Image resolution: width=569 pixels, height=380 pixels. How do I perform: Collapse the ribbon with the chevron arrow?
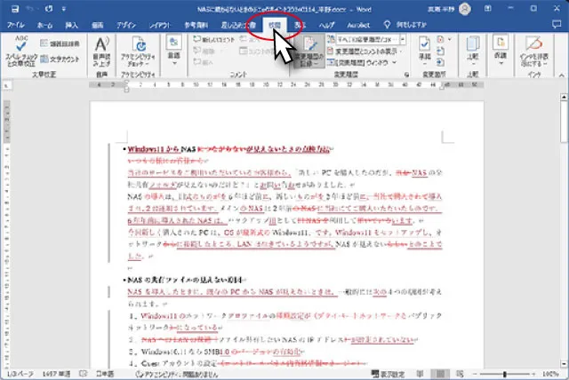point(561,75)
